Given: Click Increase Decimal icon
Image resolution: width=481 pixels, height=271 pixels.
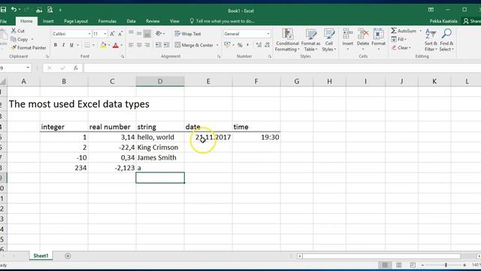Looking at the screenshot, I should coord(259,45).
